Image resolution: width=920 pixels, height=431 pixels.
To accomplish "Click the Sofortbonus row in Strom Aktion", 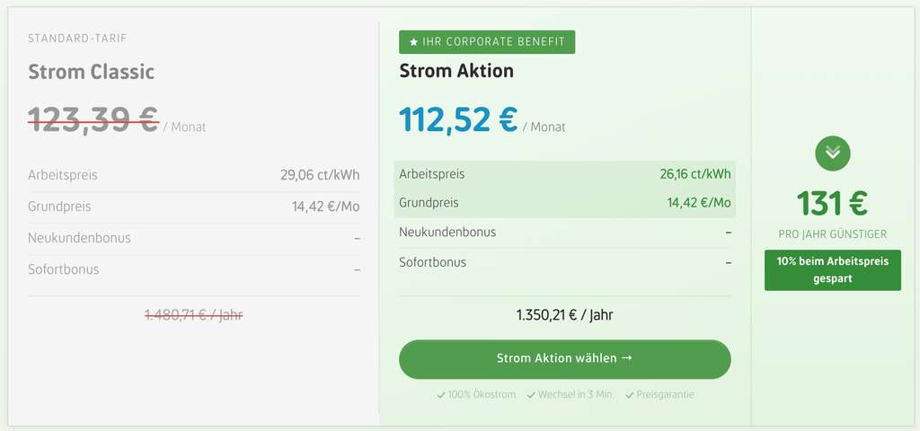I will pyautogui.click(x=564, y=263).
